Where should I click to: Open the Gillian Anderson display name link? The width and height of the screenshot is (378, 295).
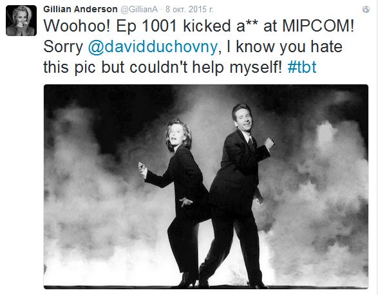80,9
